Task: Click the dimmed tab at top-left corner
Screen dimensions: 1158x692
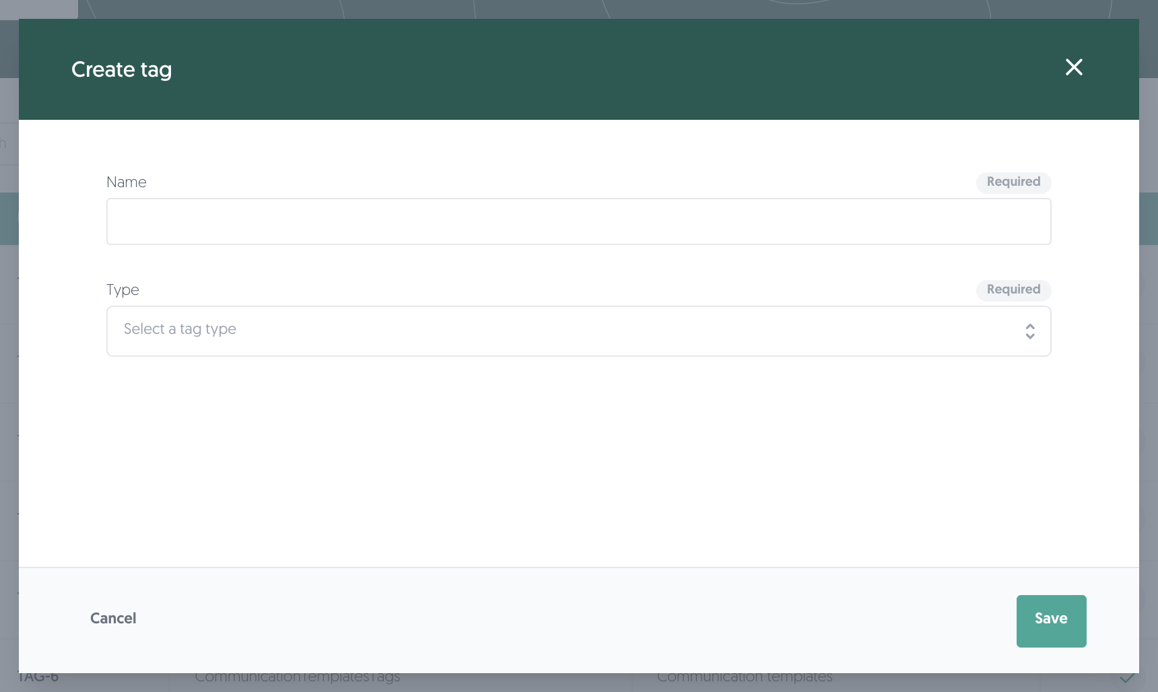Action: click(39, 9)
